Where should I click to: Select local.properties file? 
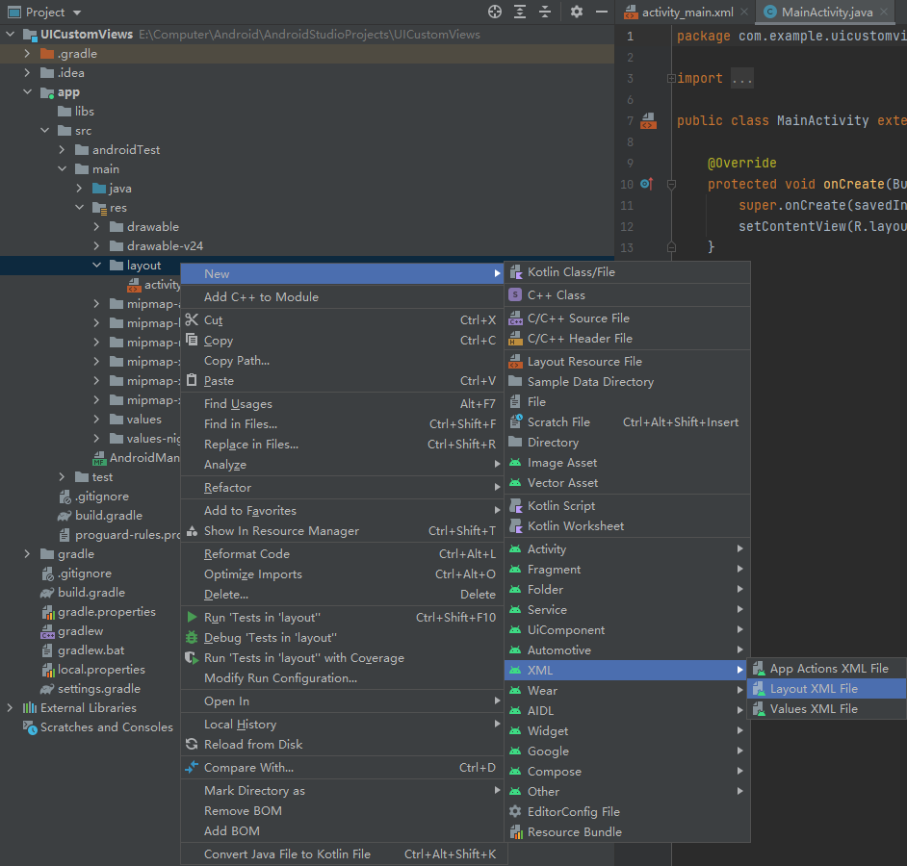tap(101, 670)
